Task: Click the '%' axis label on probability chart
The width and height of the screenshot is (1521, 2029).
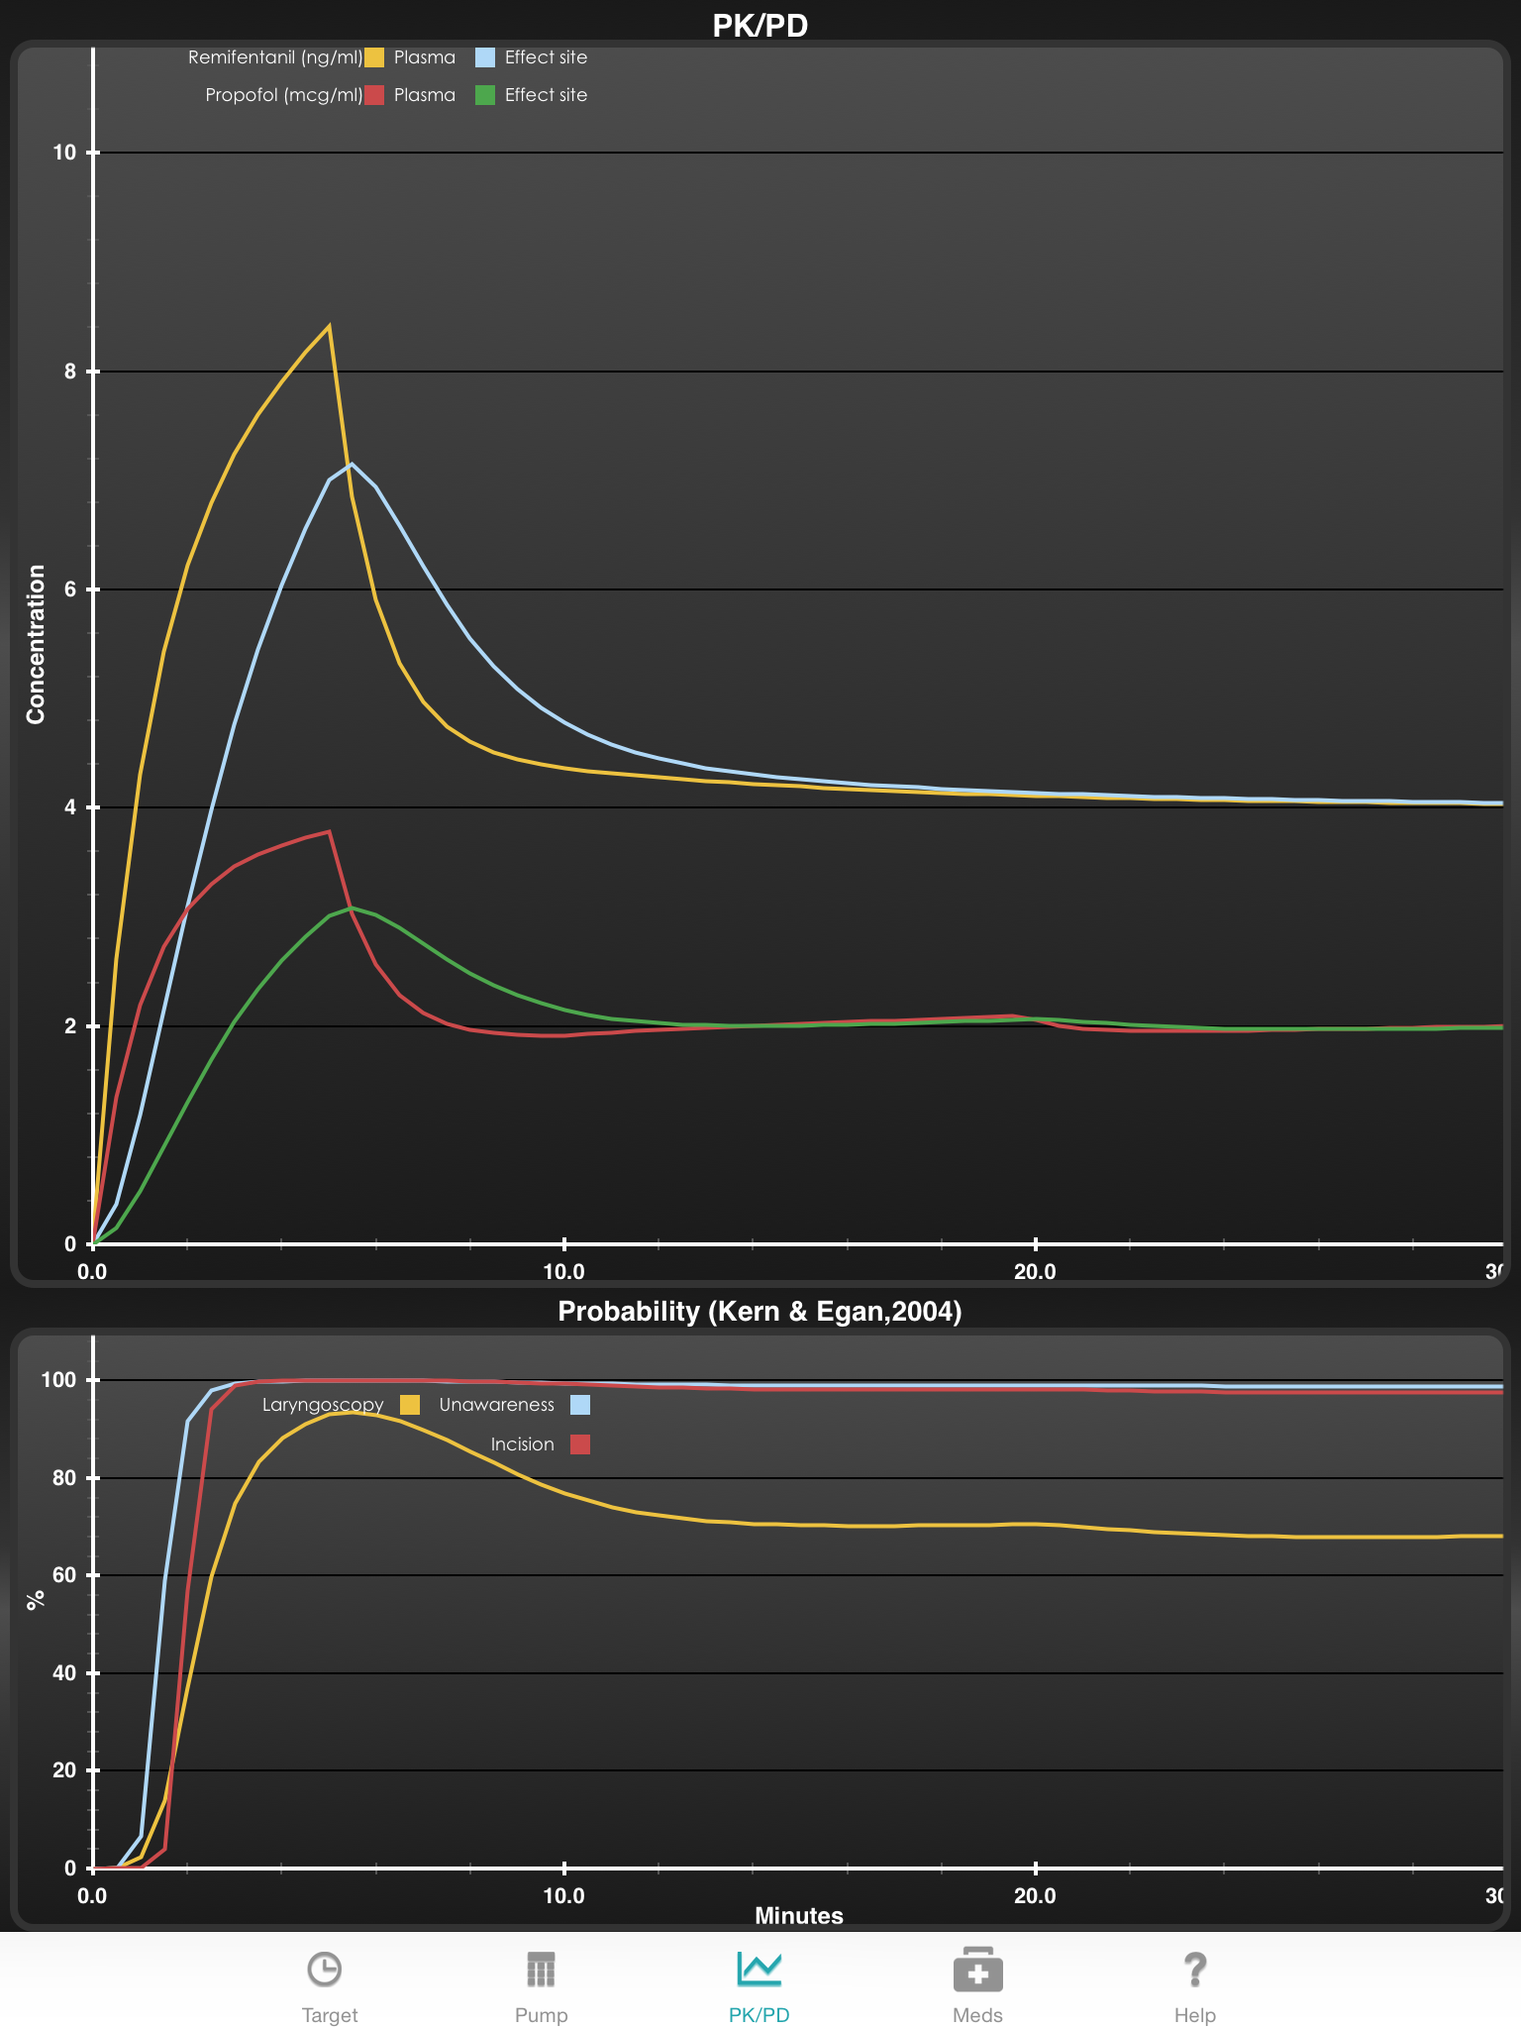Action: [37, 1600]
